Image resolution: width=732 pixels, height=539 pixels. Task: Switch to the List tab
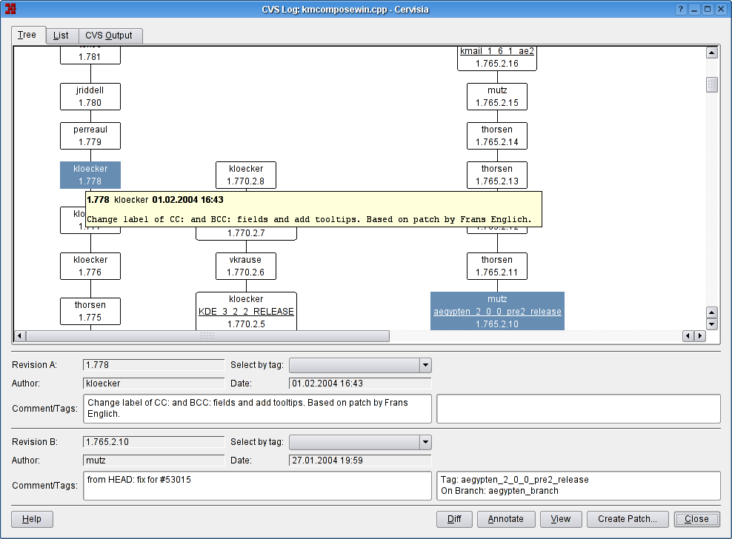pyautogui.click(x=62, y=36)
